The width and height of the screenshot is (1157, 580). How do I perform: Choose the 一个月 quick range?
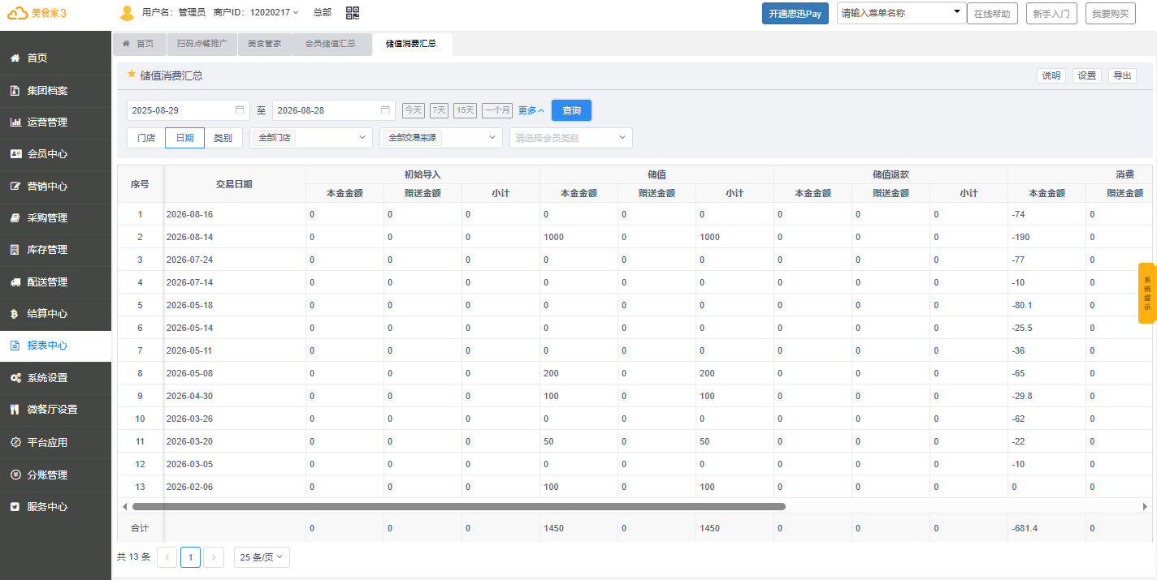tap(497, 110)
